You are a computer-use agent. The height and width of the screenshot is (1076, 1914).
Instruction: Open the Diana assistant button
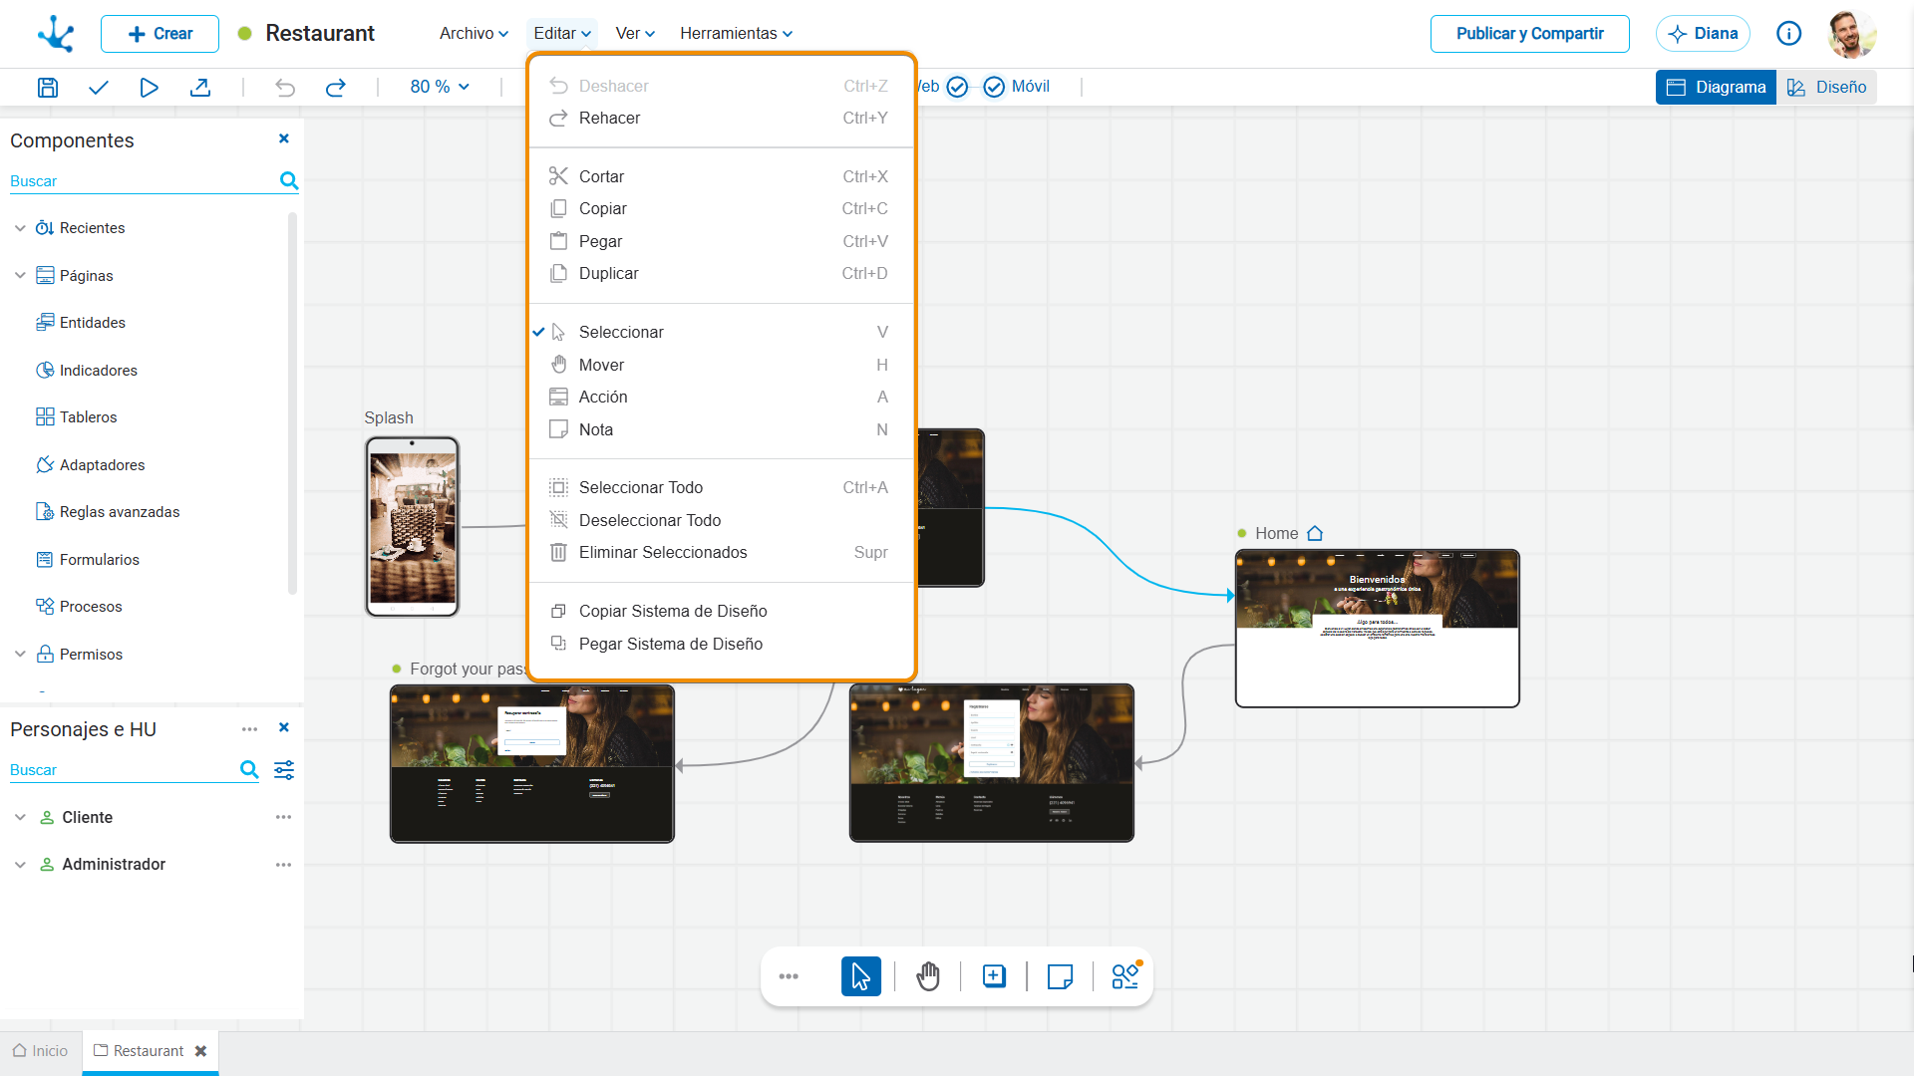[1703, 34]
